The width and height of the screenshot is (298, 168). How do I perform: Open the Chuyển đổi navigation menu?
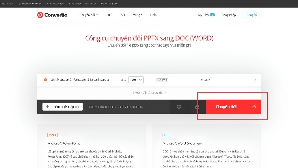tap(89, 15)
